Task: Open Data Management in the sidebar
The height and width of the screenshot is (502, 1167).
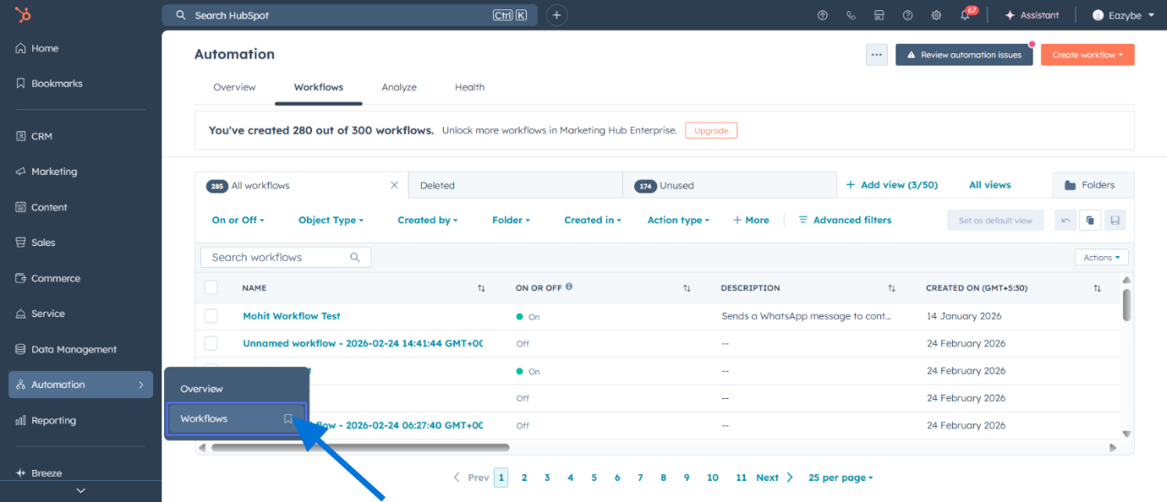Action: click(x=66, y=349)
